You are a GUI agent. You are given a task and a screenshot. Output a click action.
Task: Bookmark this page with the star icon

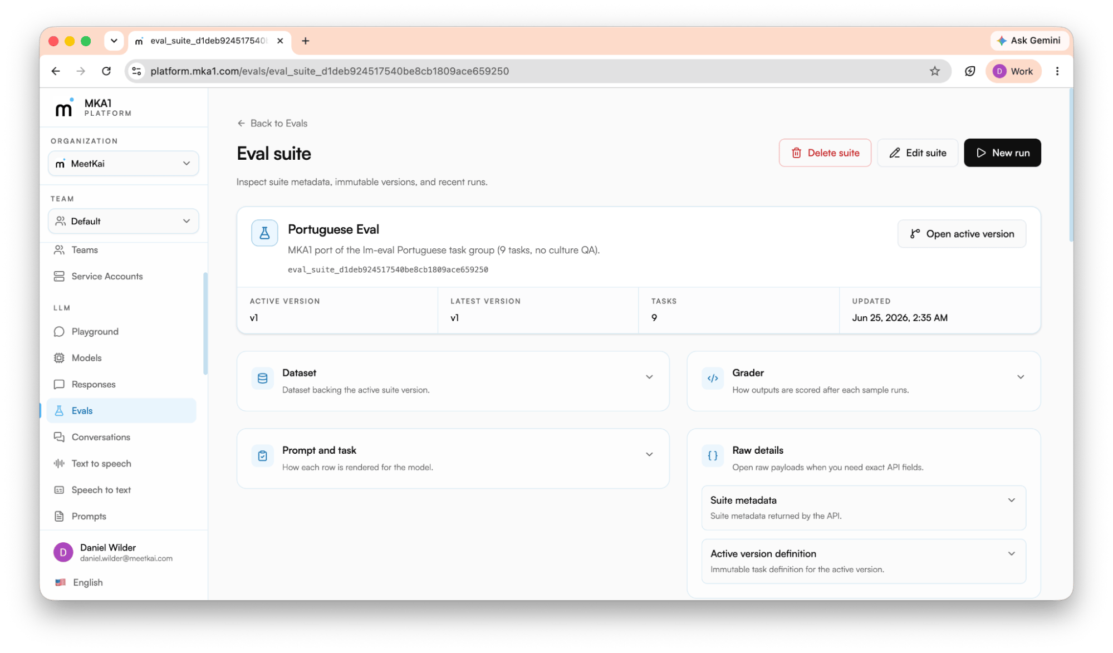pos(934,71)
